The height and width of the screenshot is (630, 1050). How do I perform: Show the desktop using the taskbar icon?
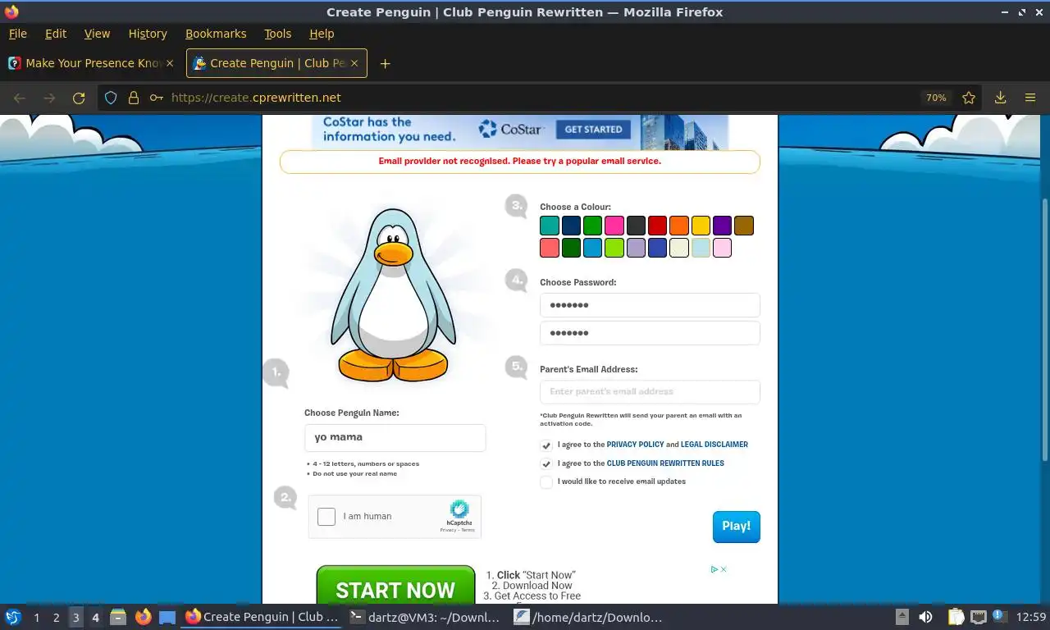[167, 617]
